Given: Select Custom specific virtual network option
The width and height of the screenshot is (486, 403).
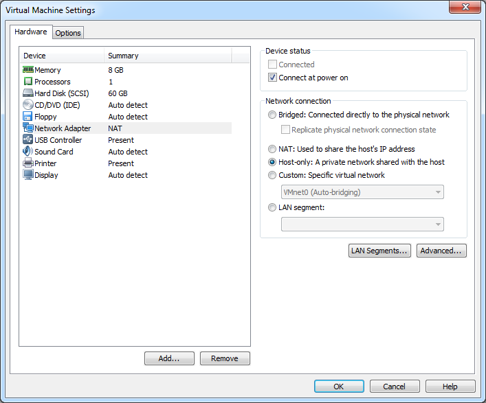Looking at the screenshot, I should click(273, 175).
